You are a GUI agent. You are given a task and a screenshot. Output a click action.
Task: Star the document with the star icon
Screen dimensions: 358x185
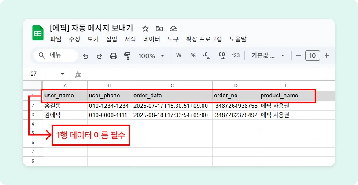[x=145, y=29]
